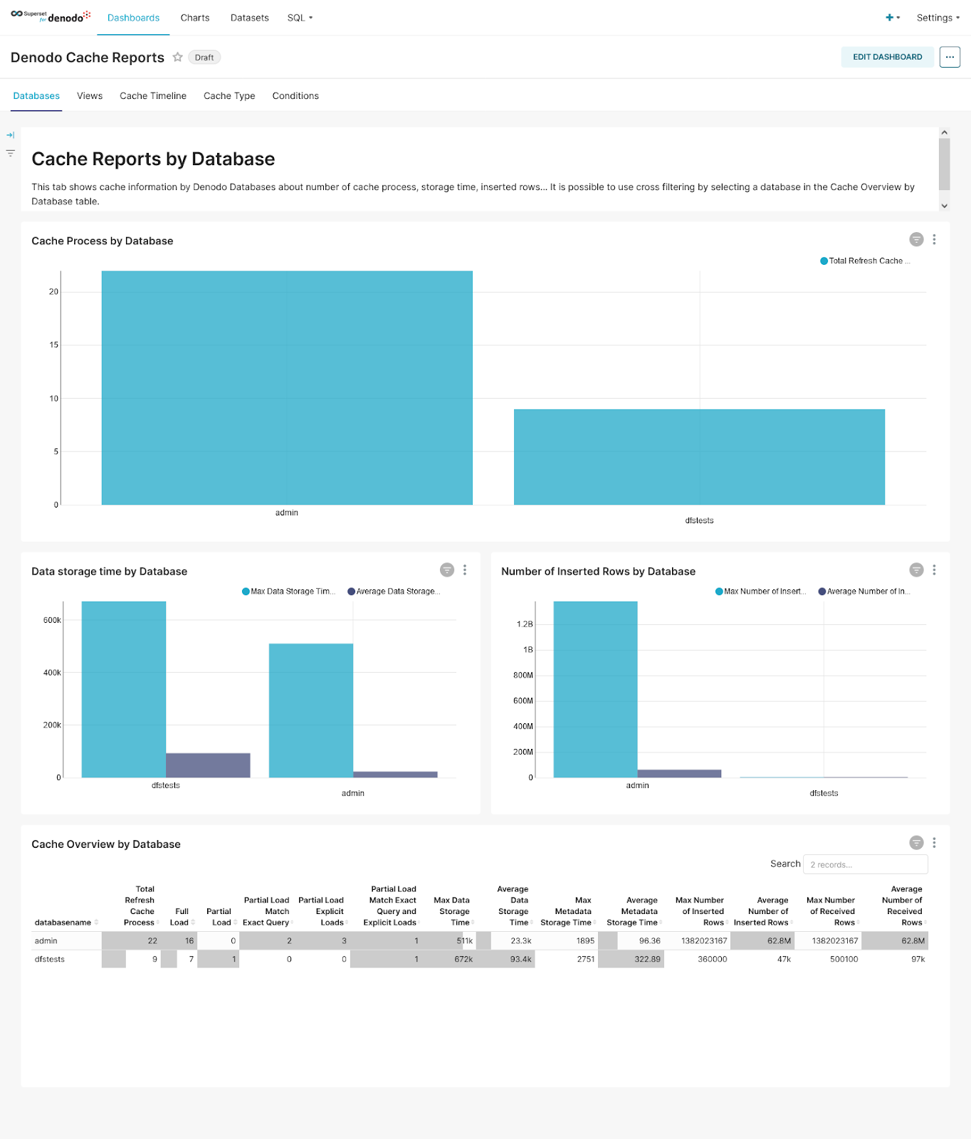The width and height of the screenshot is (971, 1139).
Task: Sort by Average Number of Inserted Rows
Action: [x=763, y=911]
